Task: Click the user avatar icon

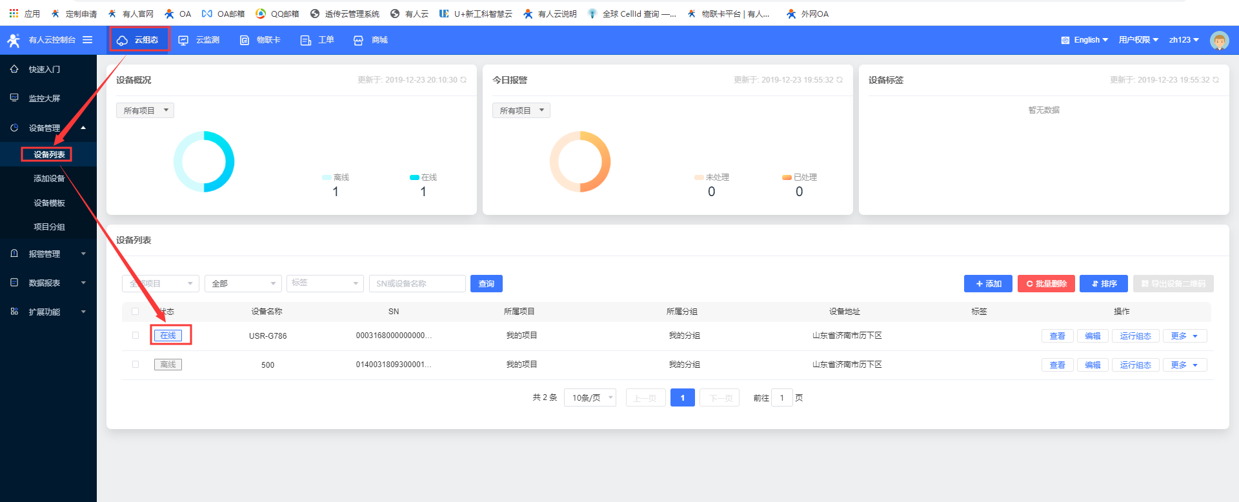Action: tap(1219, 40)
